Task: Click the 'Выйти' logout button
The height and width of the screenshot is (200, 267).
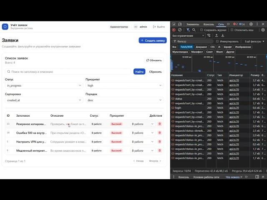Action: (159, 27)
